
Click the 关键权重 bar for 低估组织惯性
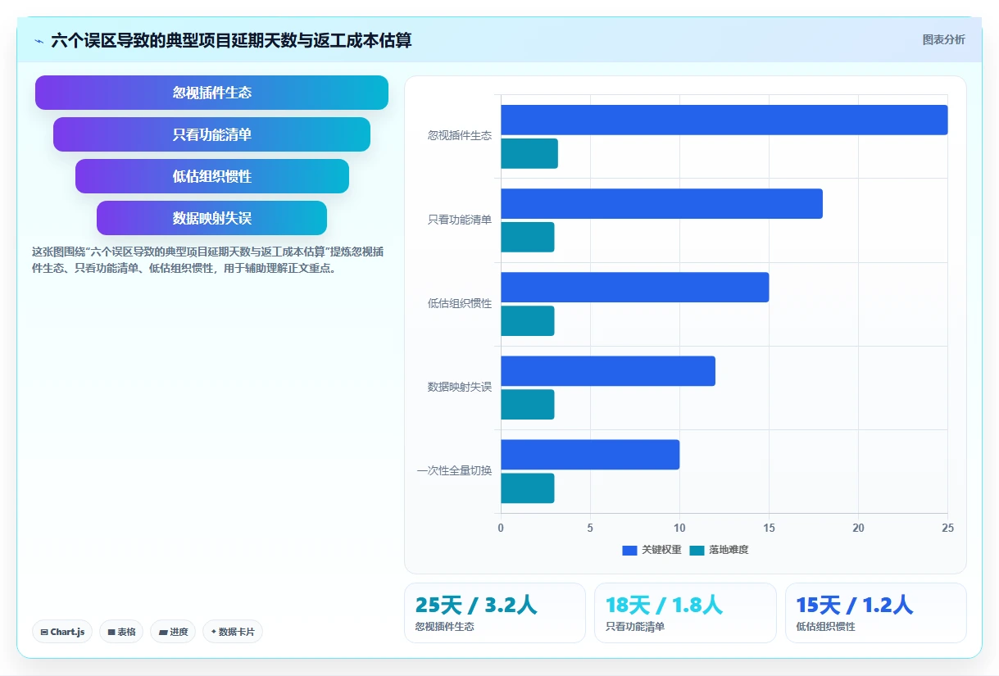click(635, 288)
